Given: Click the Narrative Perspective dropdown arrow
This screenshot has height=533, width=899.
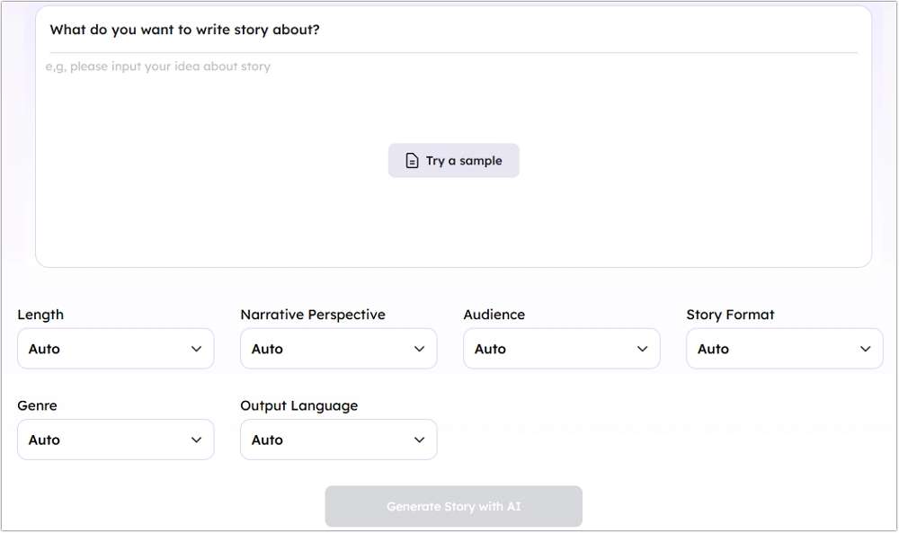Looking at the screenshot, I should (x=419, y=349).
